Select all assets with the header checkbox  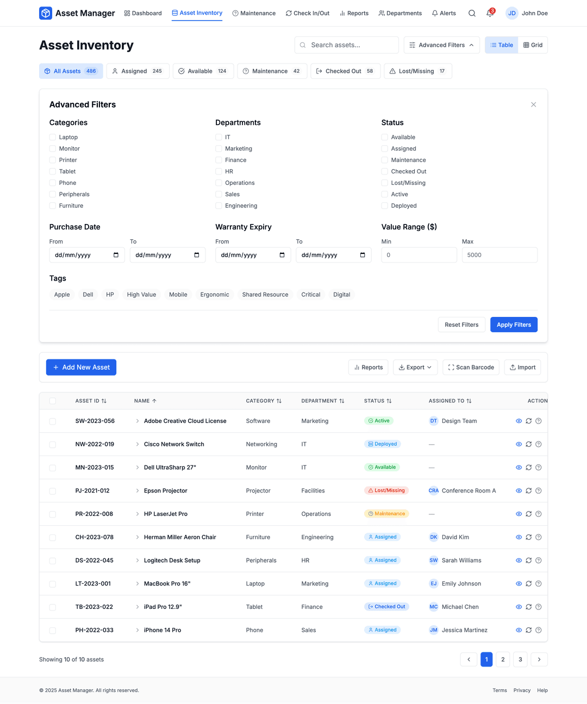point(53,401)
